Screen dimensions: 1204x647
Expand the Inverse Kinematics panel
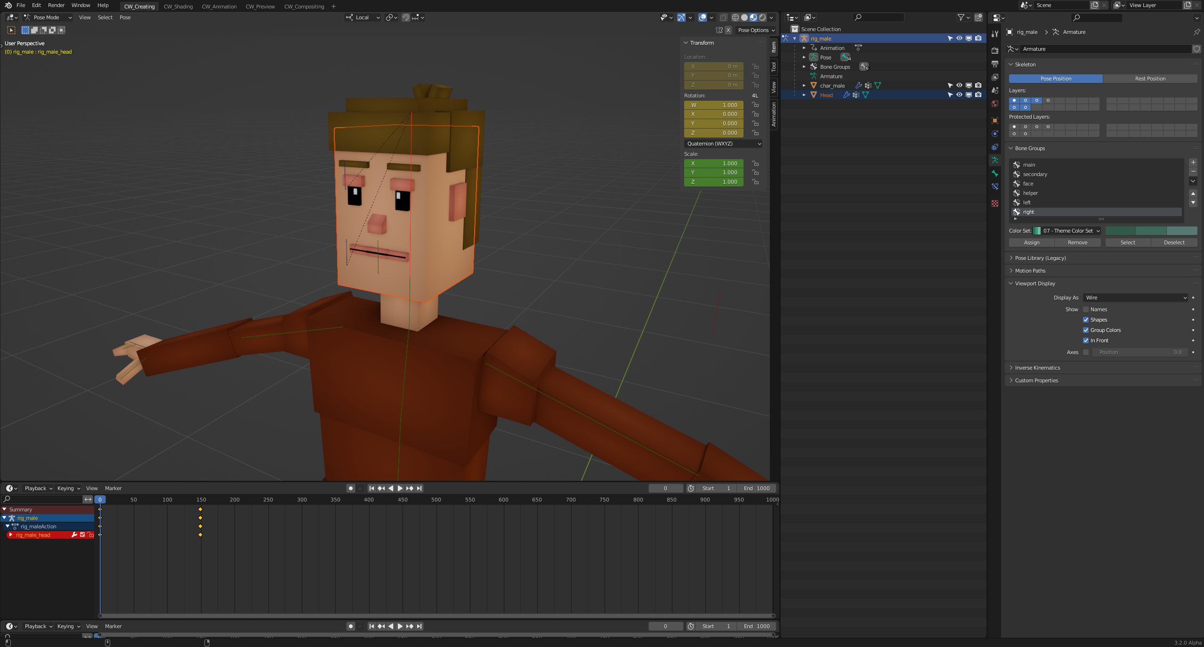(1037, 368)
